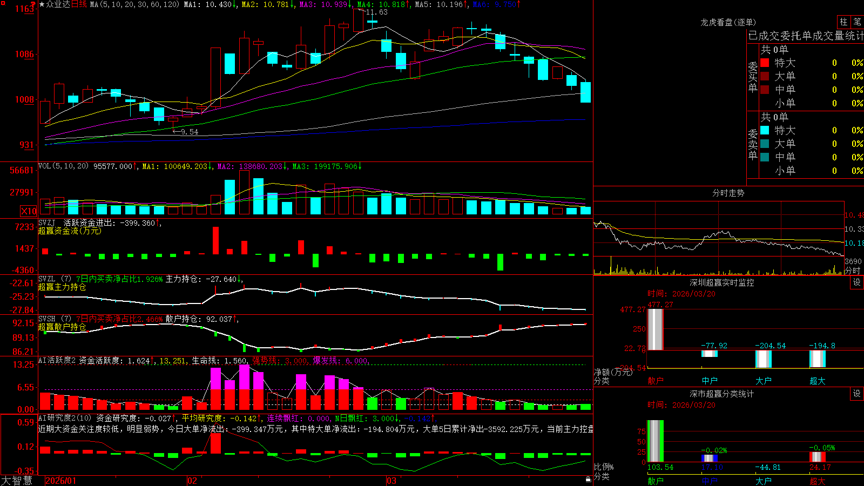Click 时间: 2026/03/20 in 实时监控 panel
The width and height of the screenshot is (864, 486).
tap(681, 294)
